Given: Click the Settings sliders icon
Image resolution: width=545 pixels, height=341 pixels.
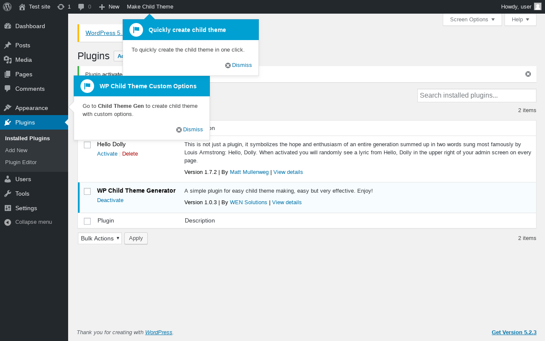Looking at the screenshot, I should tap(8, 208).
